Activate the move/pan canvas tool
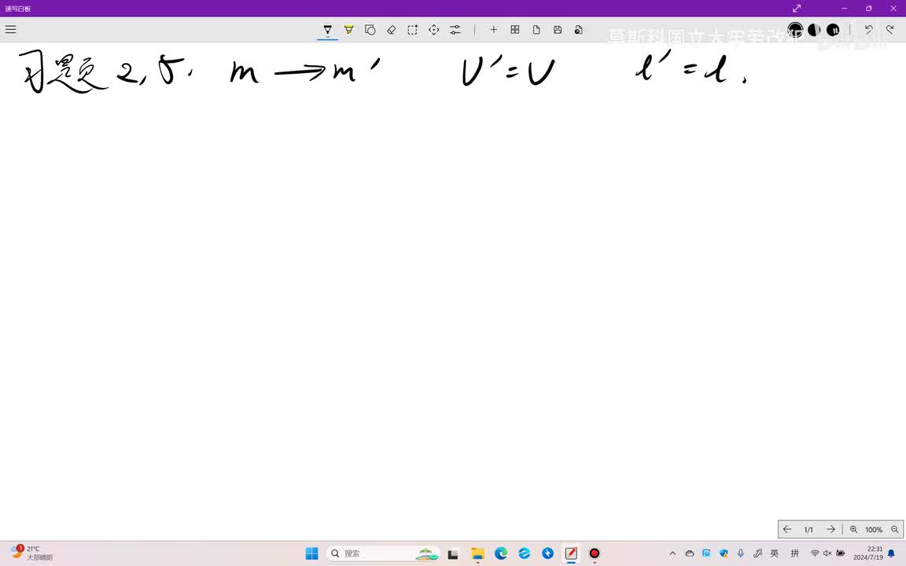Screen dimensions: 906x566 [x=434, y=29]
